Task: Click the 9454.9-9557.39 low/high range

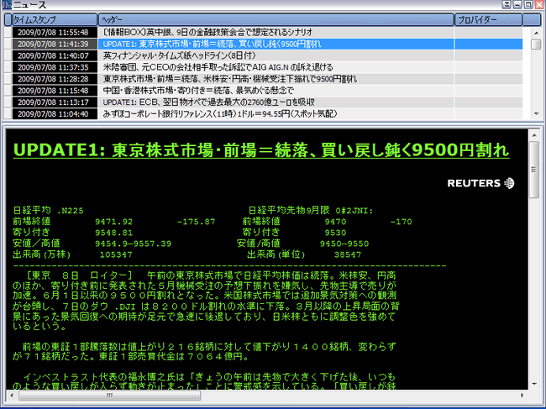Action: [134, 244]
